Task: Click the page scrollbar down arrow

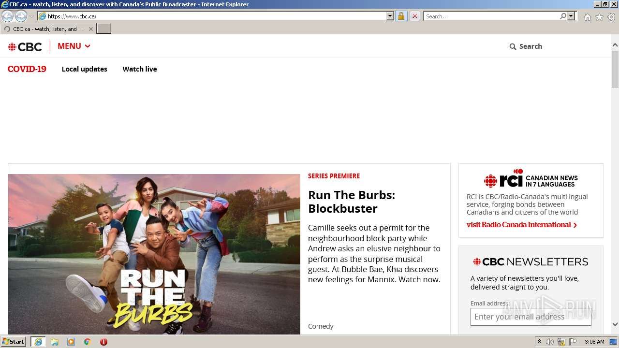Action: tap(615, 324)
